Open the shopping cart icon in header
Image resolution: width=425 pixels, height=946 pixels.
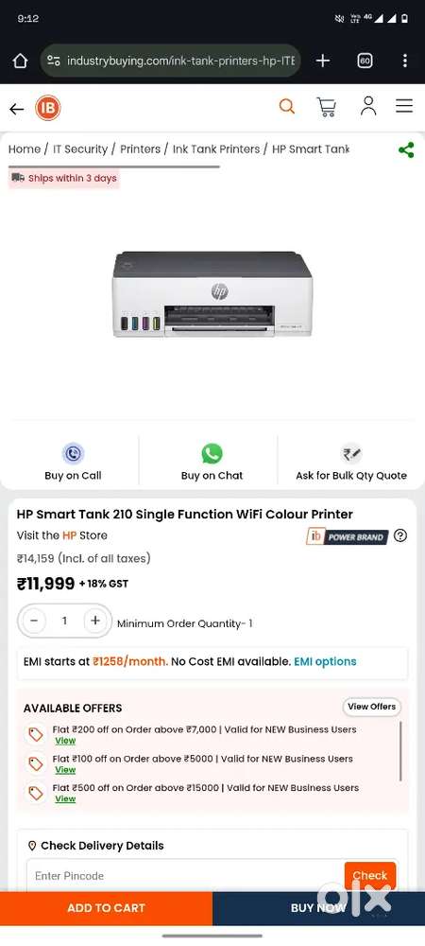click(x=326, y=107)
